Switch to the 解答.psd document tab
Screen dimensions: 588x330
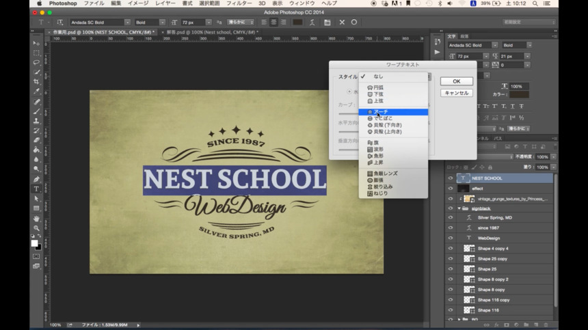tap(212, 32)
